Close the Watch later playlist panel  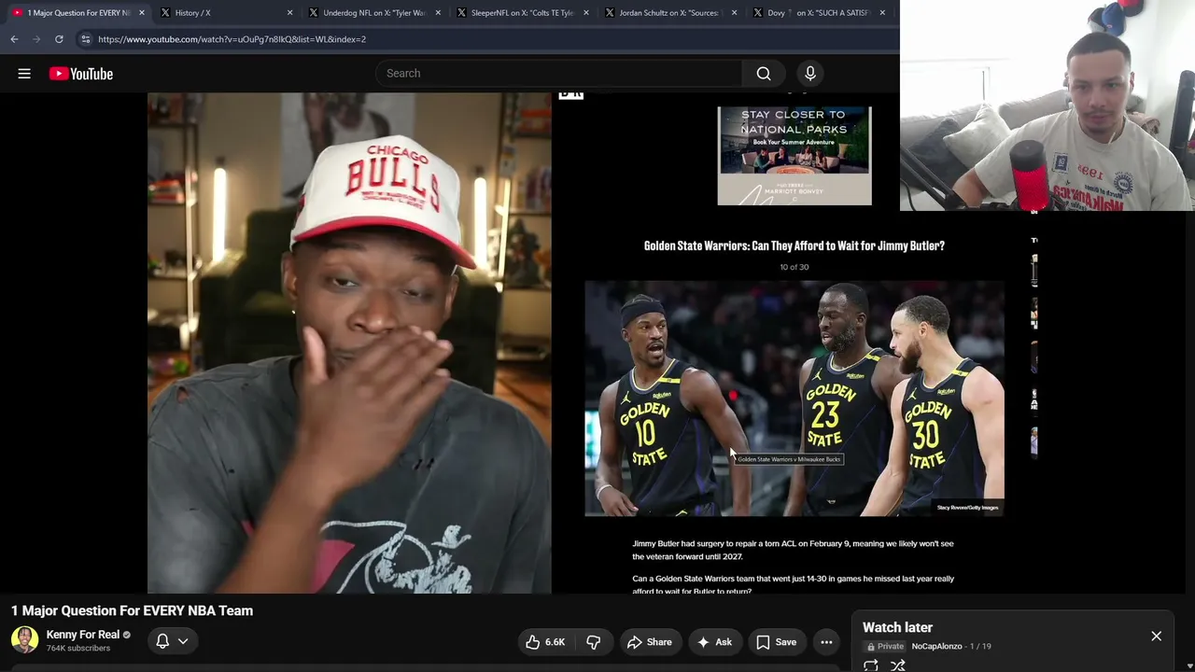[x=1156, y=637]
